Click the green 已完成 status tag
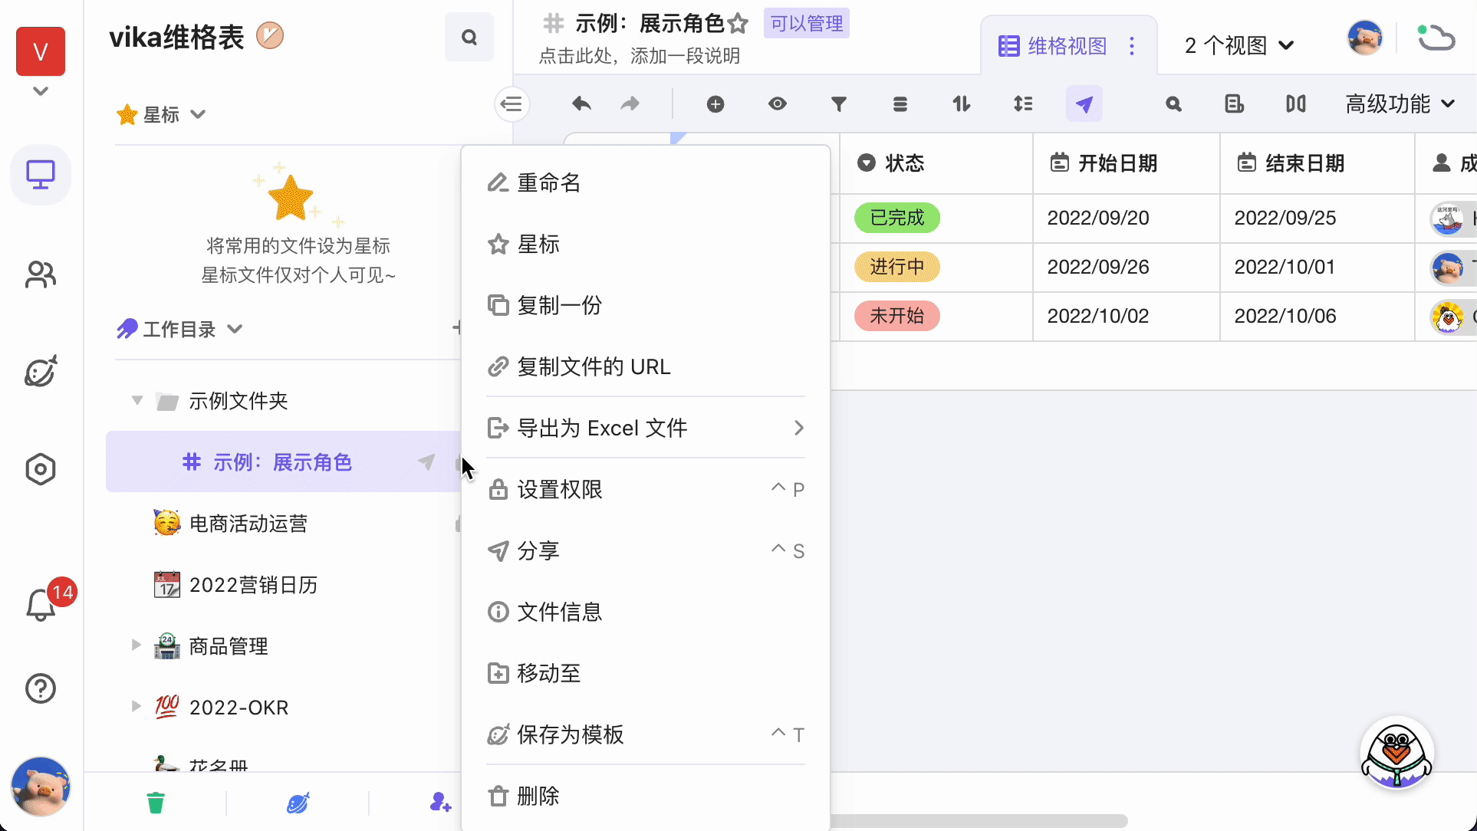Viewport: 1477px width, 831px height. [x=897, y=218]
